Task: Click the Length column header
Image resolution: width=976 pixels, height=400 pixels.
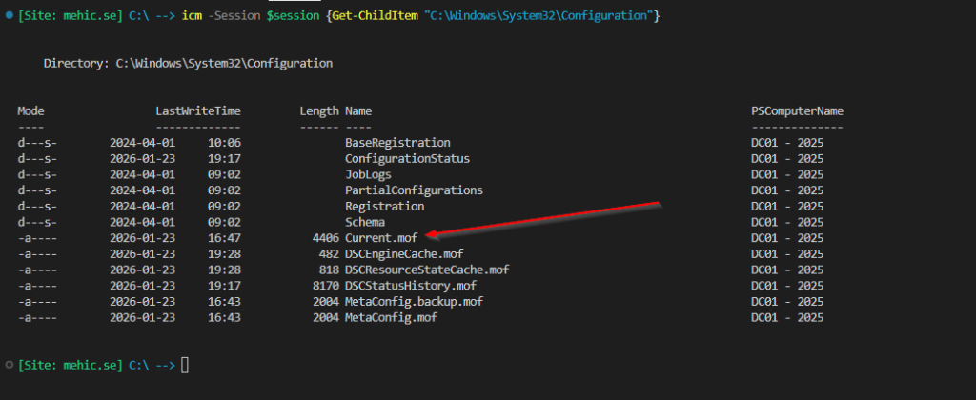Action: click(x=318, y=110)
